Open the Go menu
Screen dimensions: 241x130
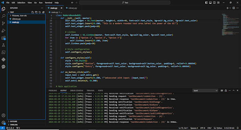click(35, 2)
